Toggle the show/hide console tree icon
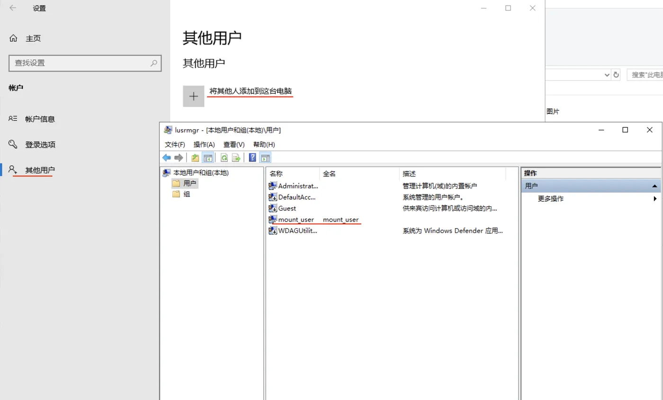Viewport: 663px width, 400px height. [x=207, y=158]
